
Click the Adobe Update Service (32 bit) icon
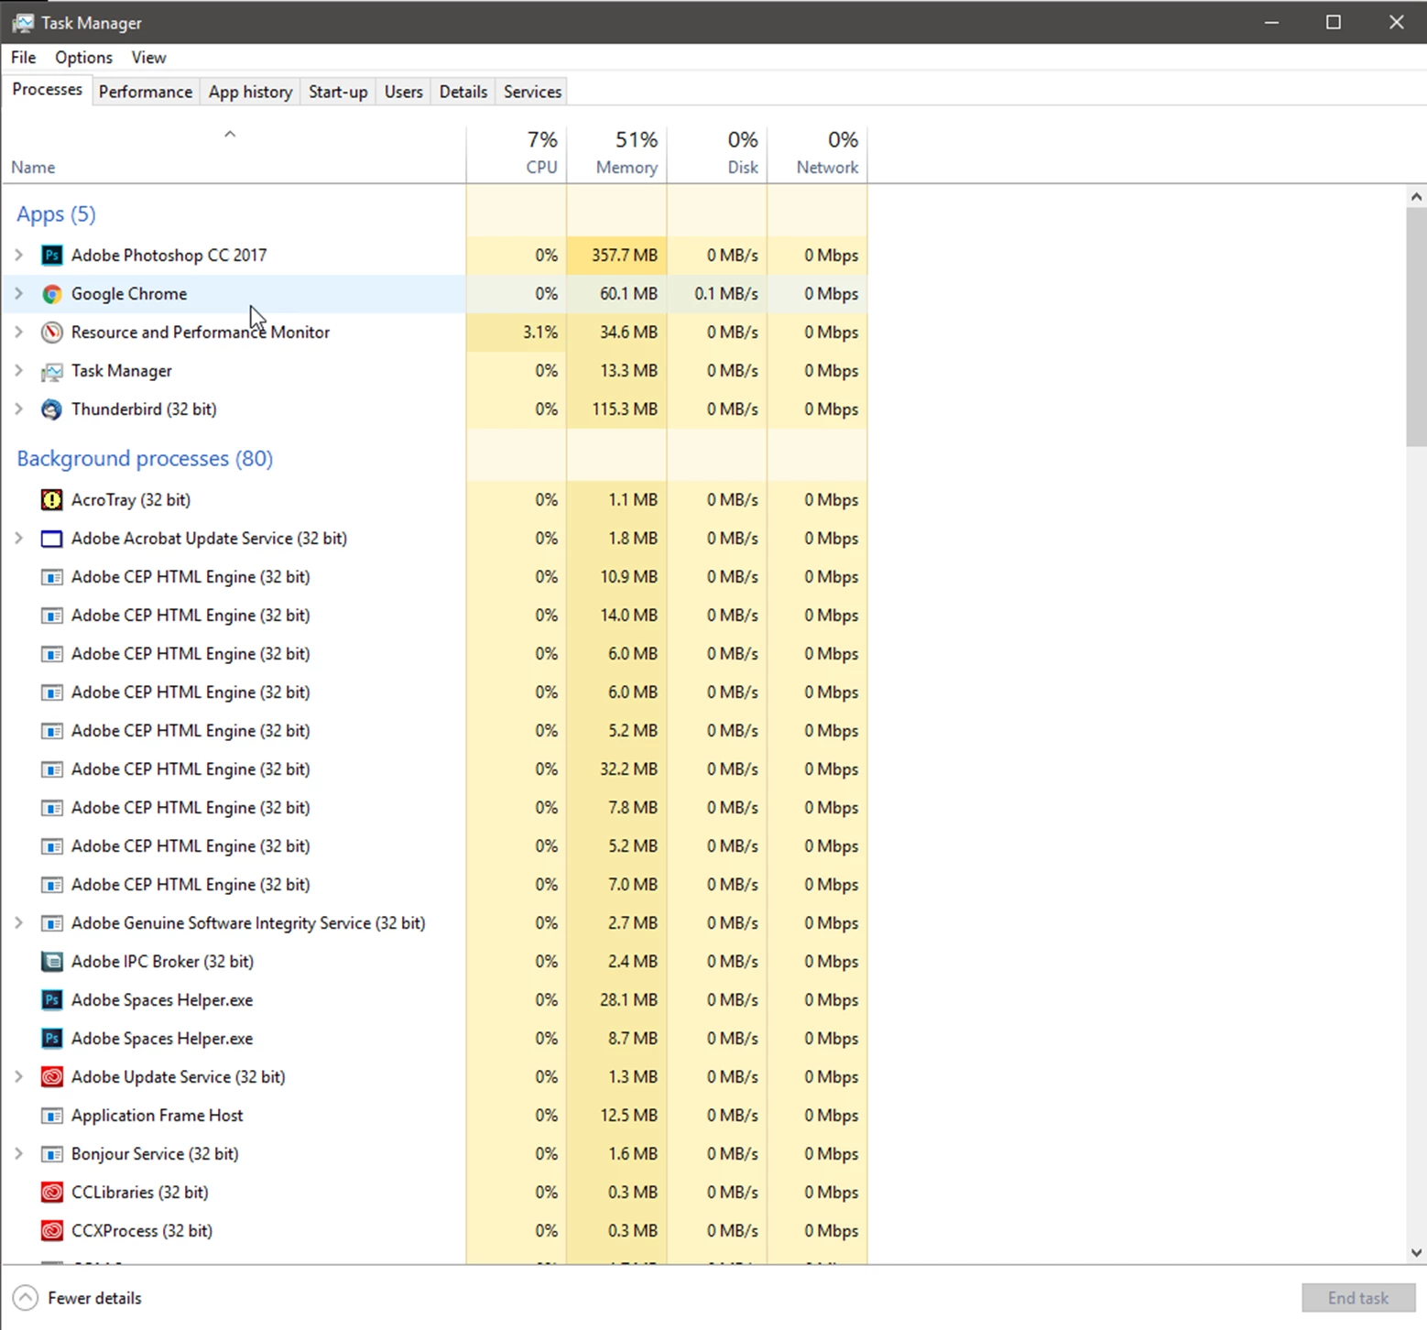pos(52,1077)
